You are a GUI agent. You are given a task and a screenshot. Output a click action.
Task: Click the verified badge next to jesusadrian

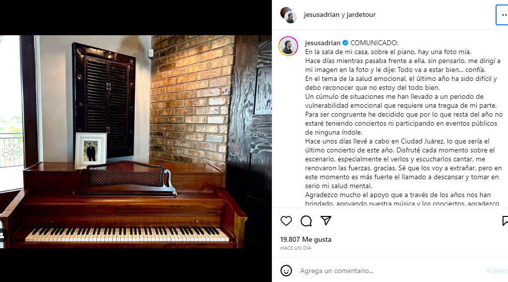(x=345, y=43)
